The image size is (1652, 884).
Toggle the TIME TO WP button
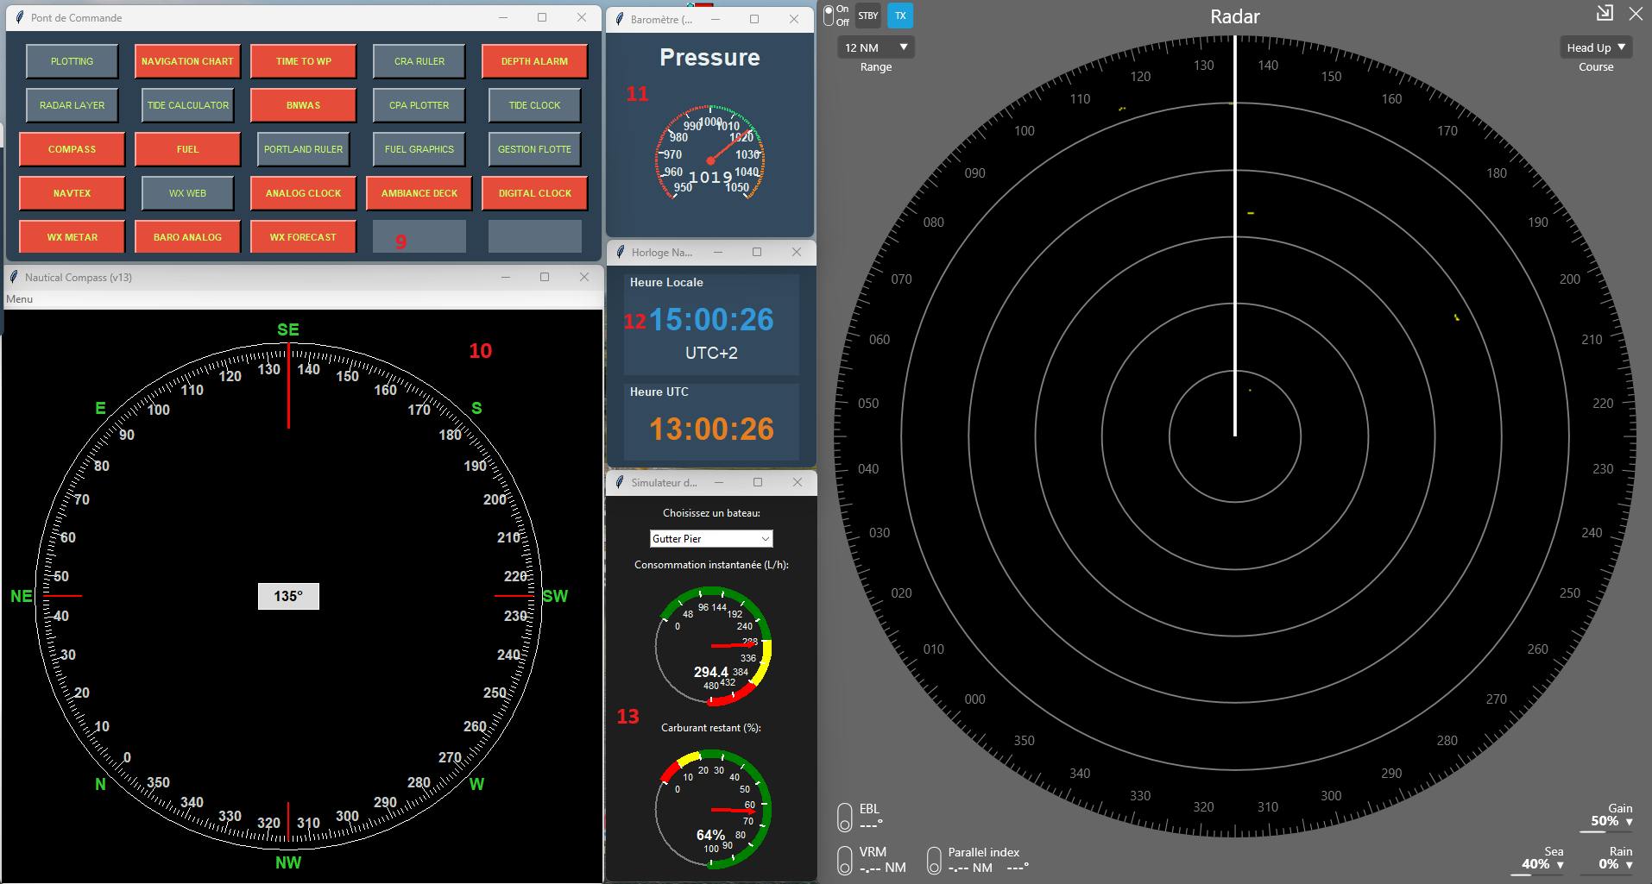pos(303,61)
